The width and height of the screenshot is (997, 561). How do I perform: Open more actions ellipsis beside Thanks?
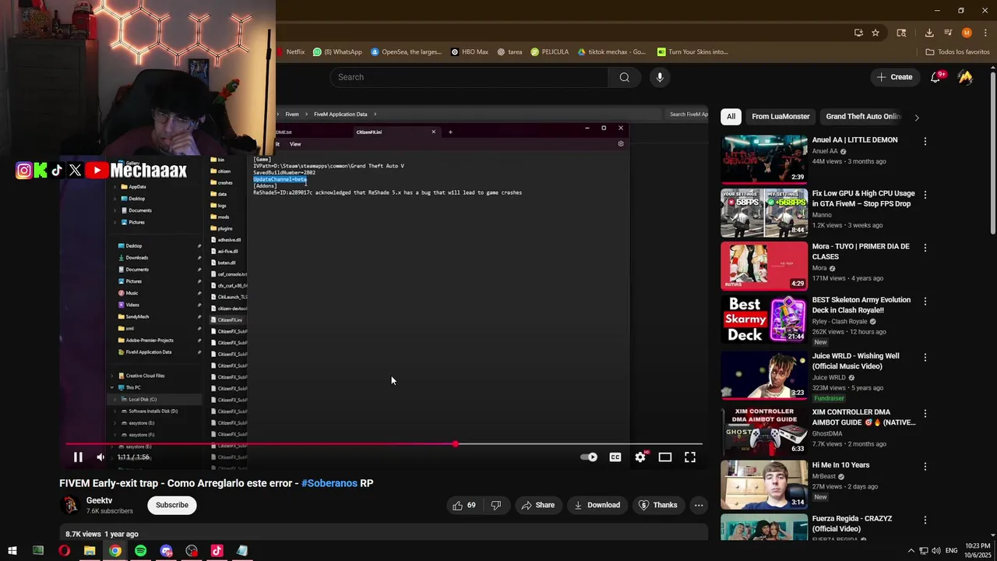point(699,505)
